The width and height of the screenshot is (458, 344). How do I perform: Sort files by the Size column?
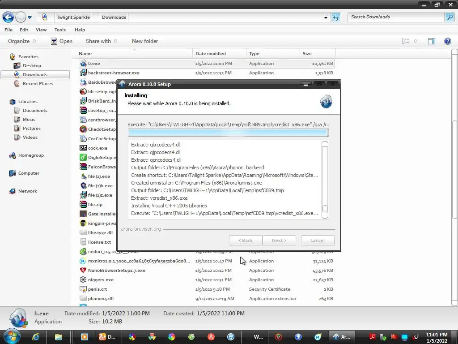coord(318,54)
